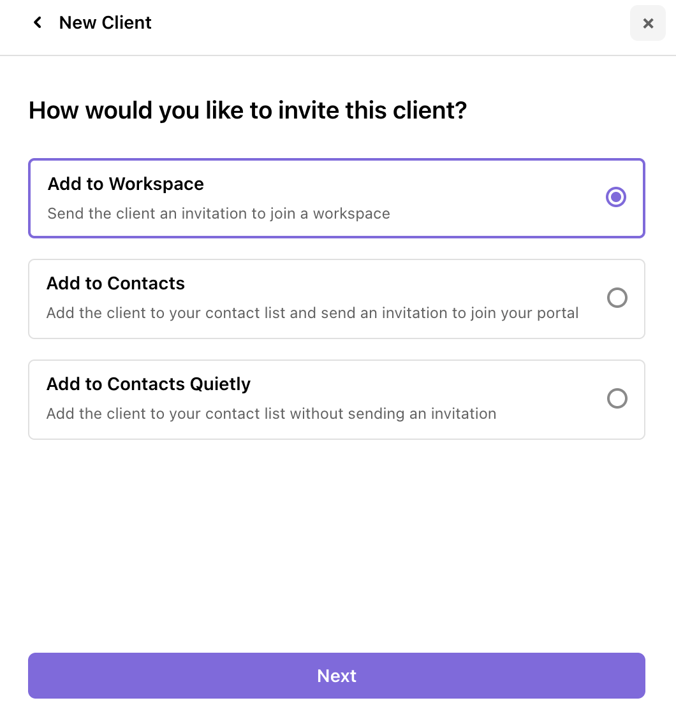The height and width of the screenshot is (719, 676).
Task: Select the Add to Workspace radio button
Action: (x=616, y=198)
